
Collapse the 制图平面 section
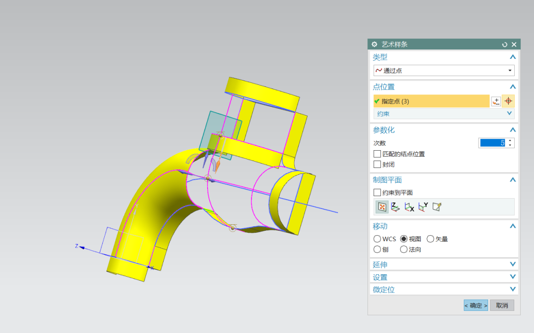pos(513,180)
